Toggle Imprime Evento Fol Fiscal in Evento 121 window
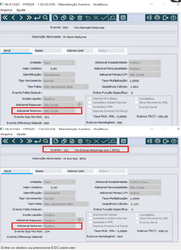 pos(90,226)
